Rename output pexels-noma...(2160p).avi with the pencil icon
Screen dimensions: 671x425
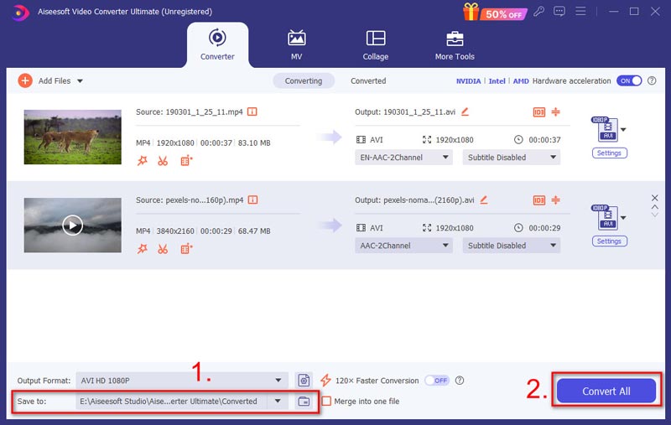(484, 200)
